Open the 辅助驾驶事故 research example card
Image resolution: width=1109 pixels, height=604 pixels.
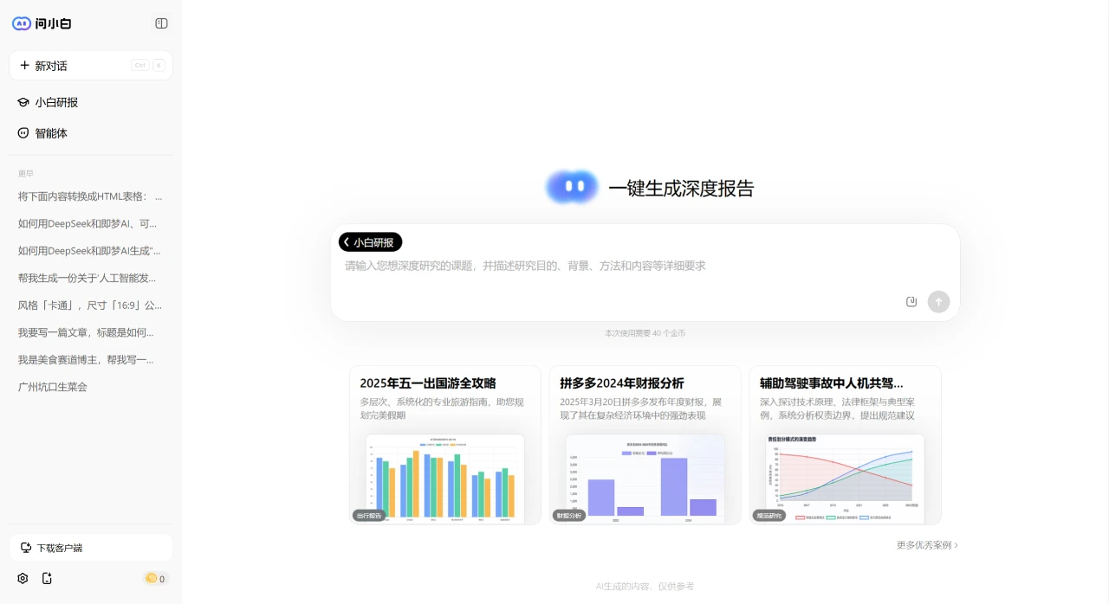pyautogui.click(x=845, y=445)
